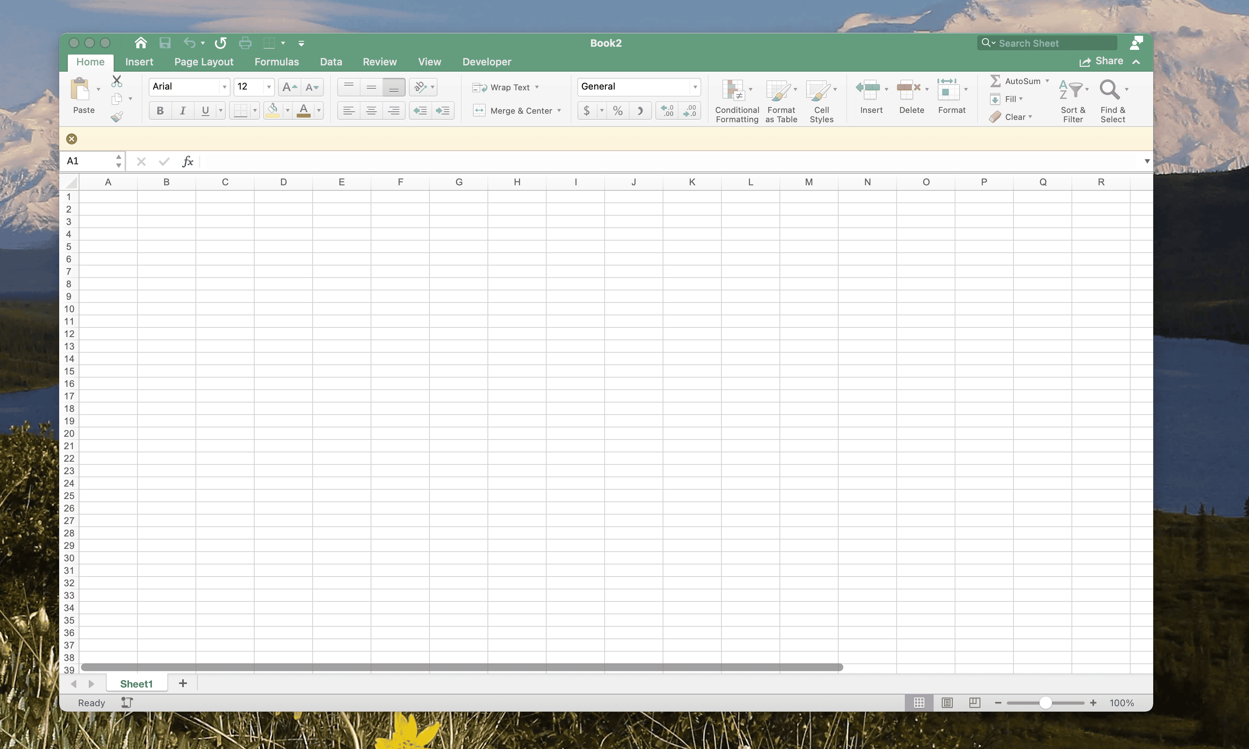Screen dimensions: 1249x749
Task: Expand the Borders dropdown arrow
Action: (255, 111)
